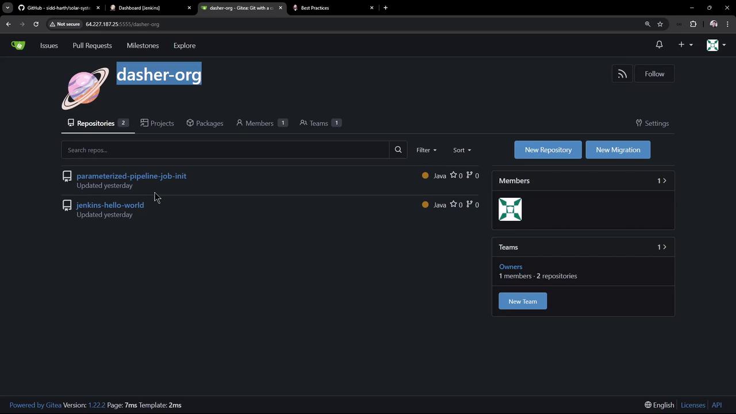Click the fork count for parameterized-pipeline-job-init
The image size is (736, 414).
click(x=473, y=175)
